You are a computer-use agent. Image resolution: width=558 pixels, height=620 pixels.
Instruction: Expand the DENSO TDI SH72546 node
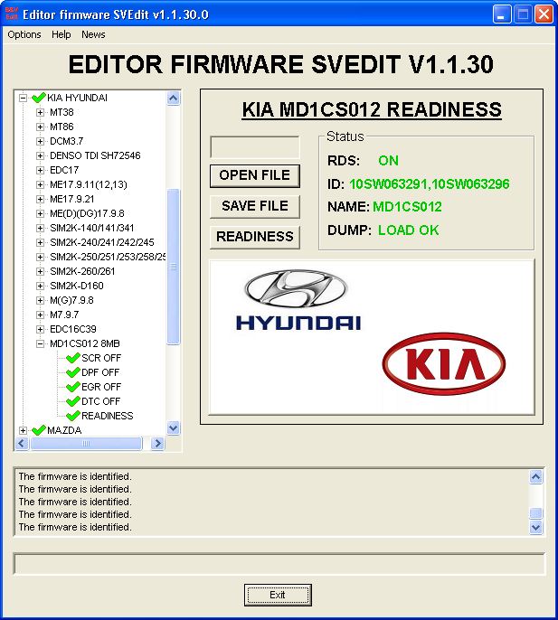(40, 155)
